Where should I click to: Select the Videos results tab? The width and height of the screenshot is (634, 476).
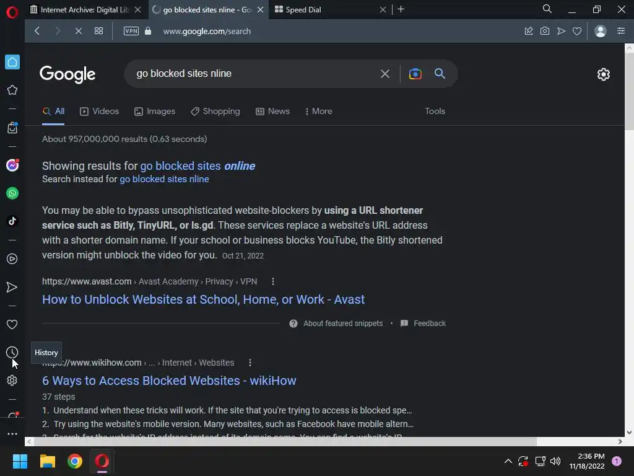click(100, 112)
